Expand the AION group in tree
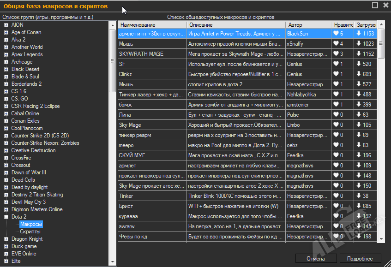 tap(6, 25)
